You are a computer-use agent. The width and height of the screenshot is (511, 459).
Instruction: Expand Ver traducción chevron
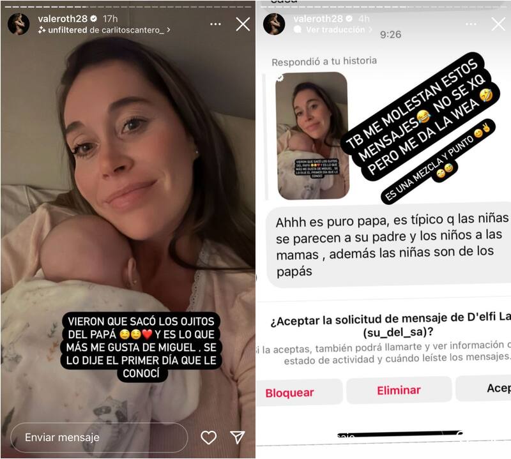370,29
